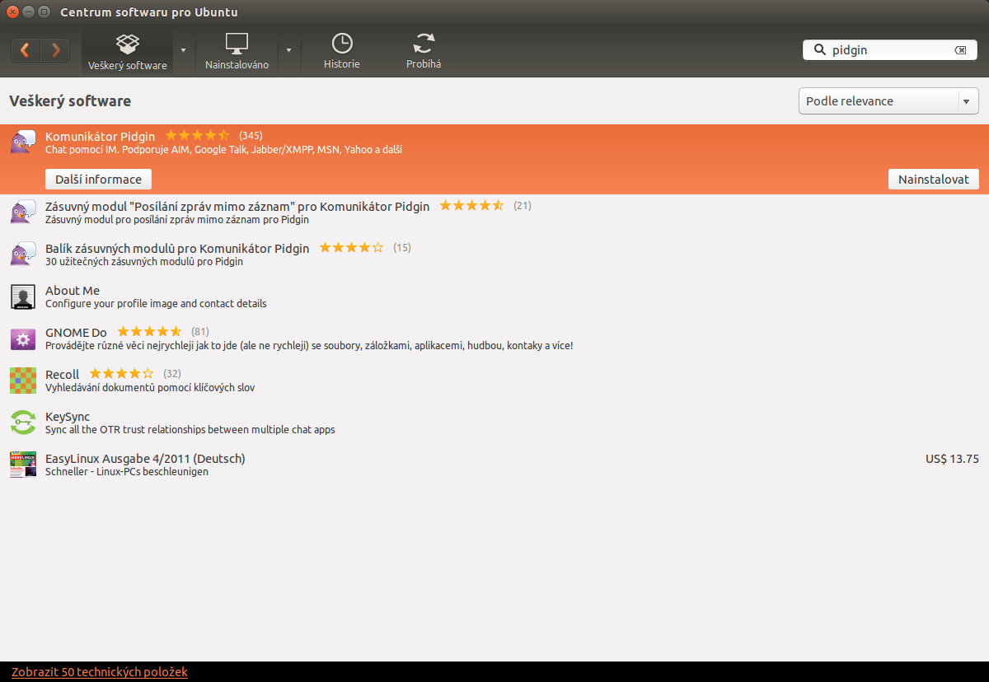This screenshot has width=989, height=682.
Task: Click '30 užitečných zásuvných modulů pro Pidgin'
Action: coord(144,262)
